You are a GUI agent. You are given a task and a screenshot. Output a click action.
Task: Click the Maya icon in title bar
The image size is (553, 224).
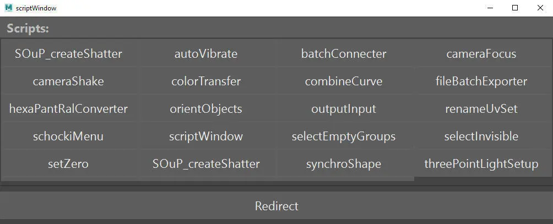[8, 8]
